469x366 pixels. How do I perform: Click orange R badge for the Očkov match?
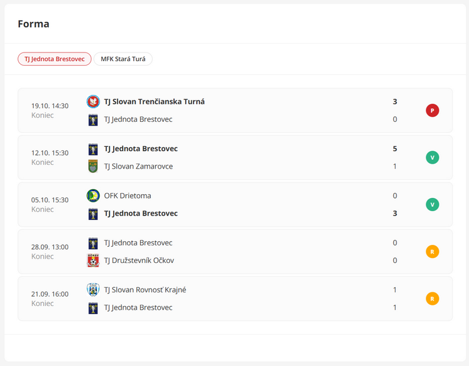(432, 252)
